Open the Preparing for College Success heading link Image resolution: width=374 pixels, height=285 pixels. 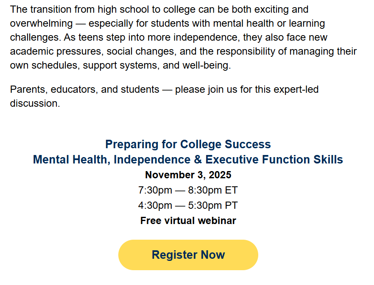coord(188,144)
